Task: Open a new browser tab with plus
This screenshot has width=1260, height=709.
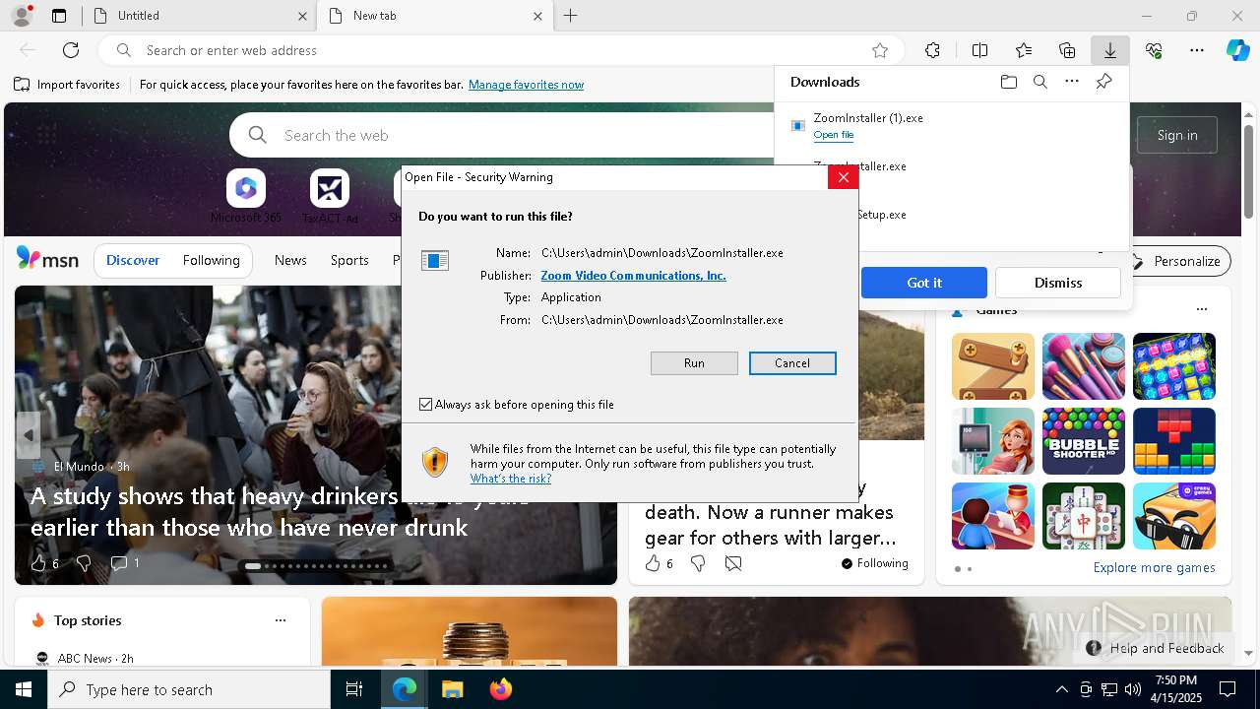Action: 570,16
